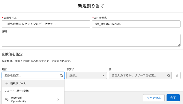Image resolution: width=183 pixels, height=104 pixels.
Task: Focus the 表示ラベル input field
Action: point(46,24)
